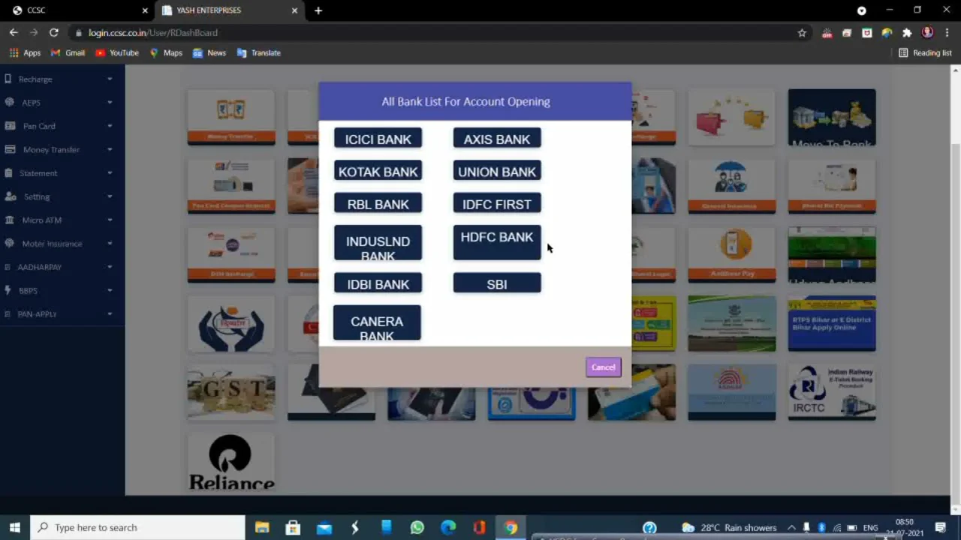This screenshot has height=540, width=961.
Task: Expand the AEPS sidebar arrow
Action: 110,102
